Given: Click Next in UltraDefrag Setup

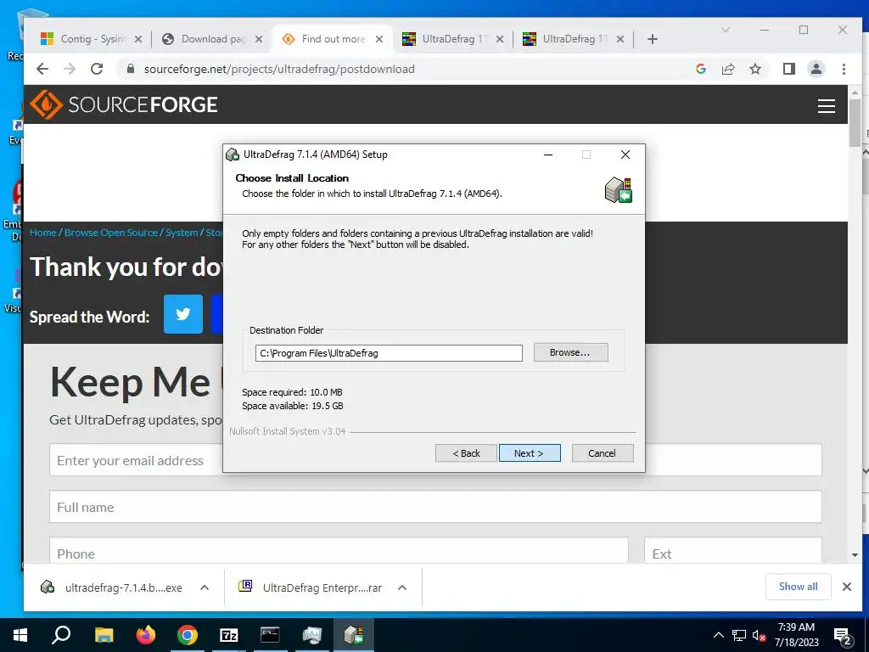Looking at the screenshot, I should (x=530, y=453).
